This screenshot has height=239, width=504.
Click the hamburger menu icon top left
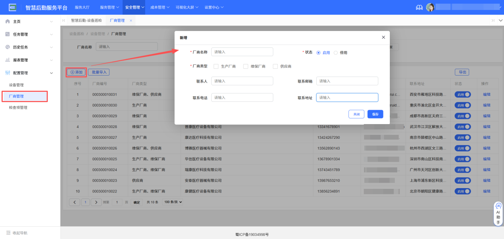click(12, 7)
